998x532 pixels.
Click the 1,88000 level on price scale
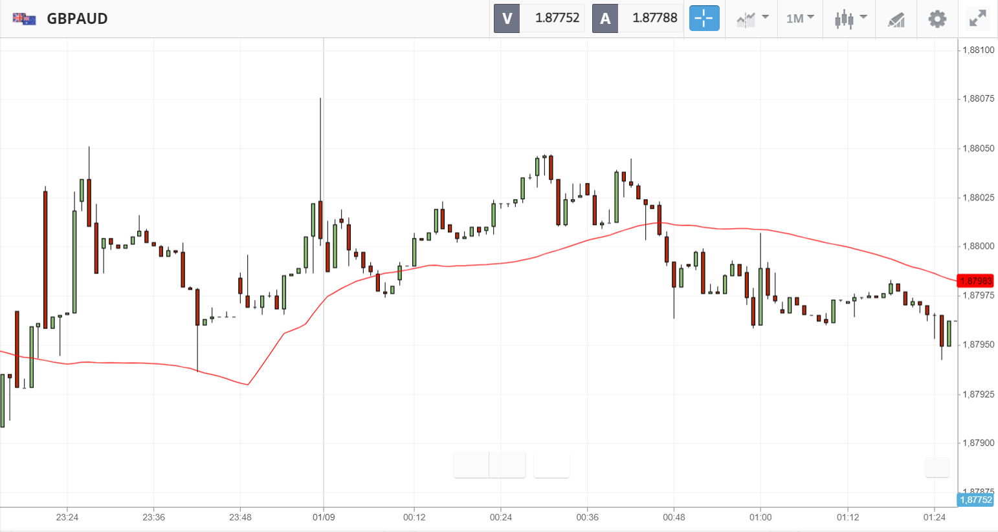coord(978,246)
